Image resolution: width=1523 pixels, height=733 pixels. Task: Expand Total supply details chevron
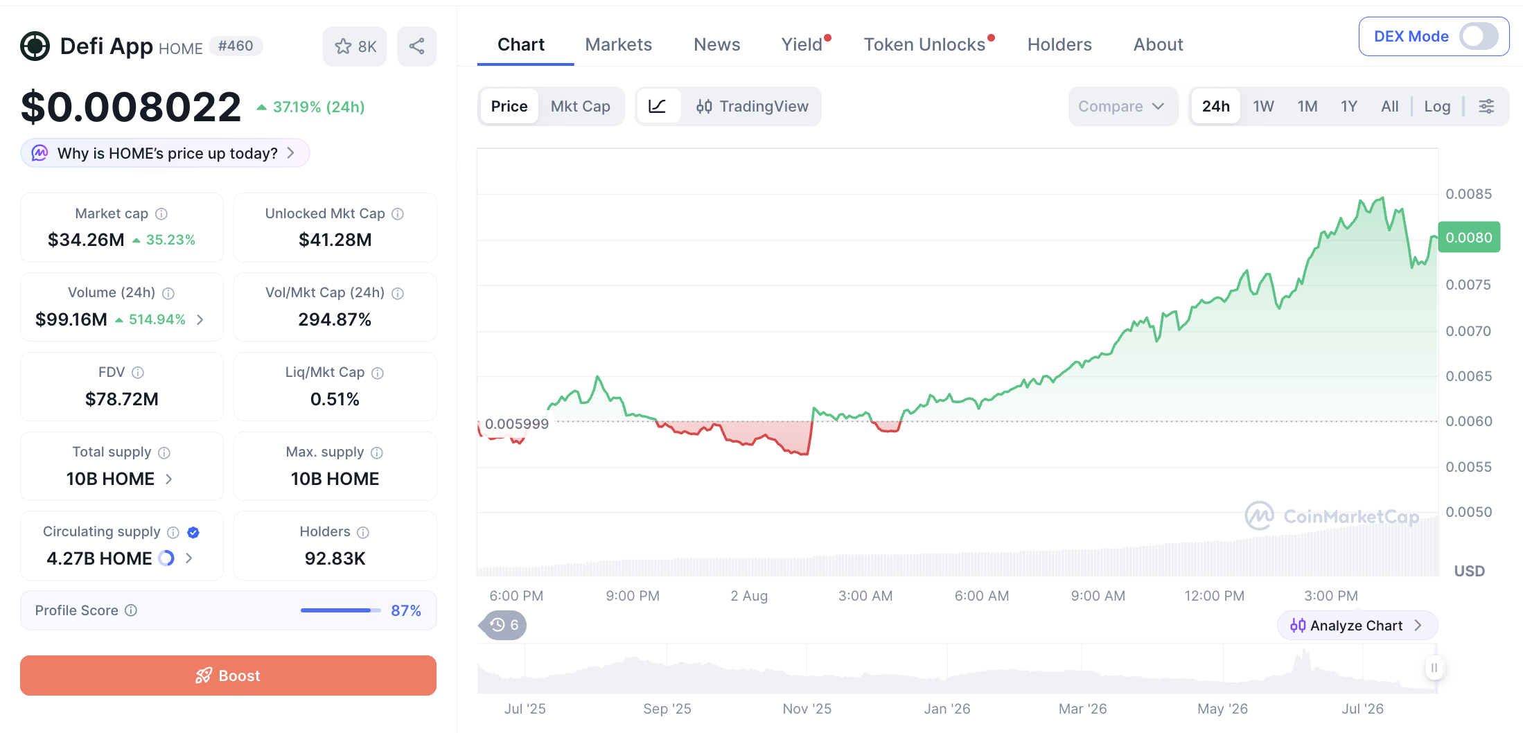click(x=169, y=479)
